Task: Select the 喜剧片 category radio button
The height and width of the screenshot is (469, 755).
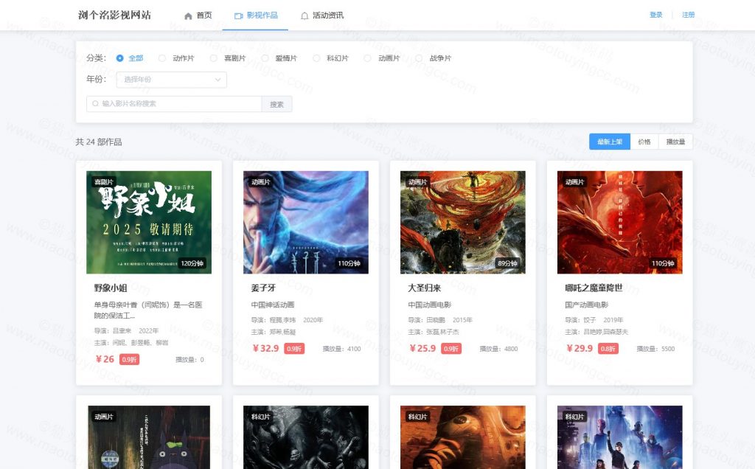Action: 213,58
